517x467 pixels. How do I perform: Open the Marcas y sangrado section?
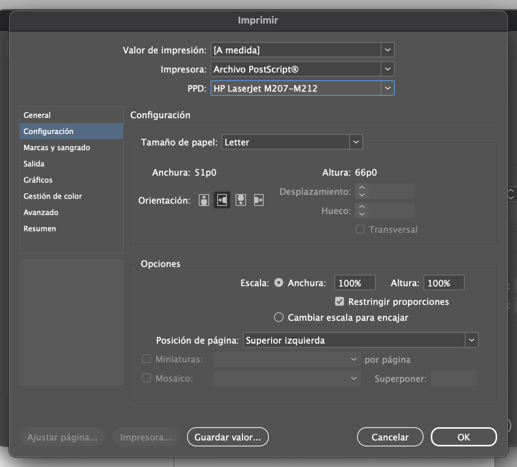click(x=57, y=147)
